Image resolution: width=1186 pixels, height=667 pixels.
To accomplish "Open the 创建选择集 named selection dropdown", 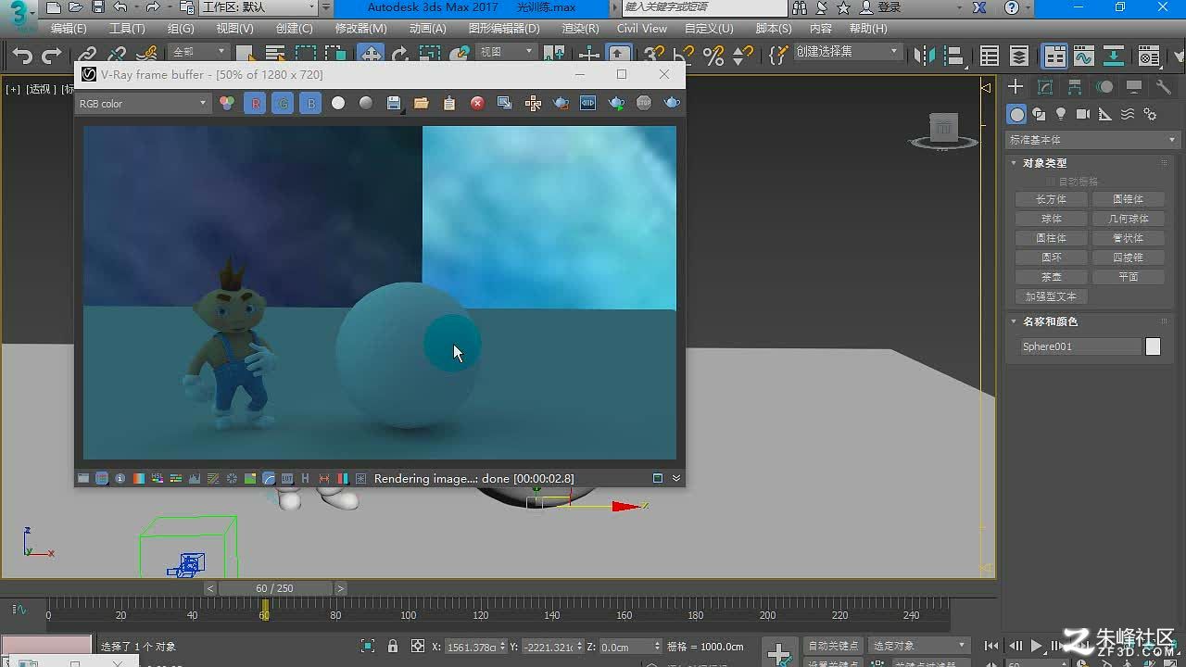I will (847, 52).
